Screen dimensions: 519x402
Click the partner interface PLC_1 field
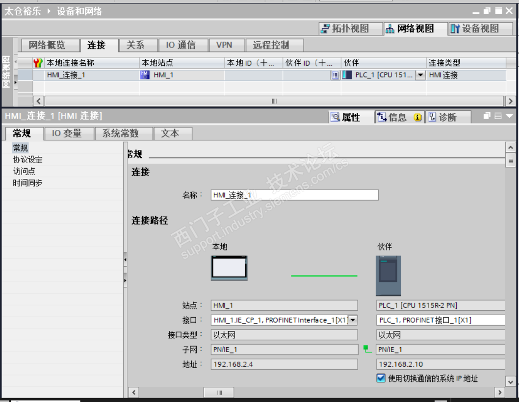441,320
